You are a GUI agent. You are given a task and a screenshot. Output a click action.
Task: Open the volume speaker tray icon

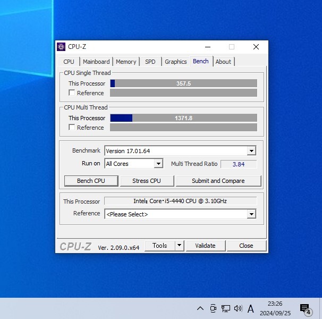pos(238,308)
